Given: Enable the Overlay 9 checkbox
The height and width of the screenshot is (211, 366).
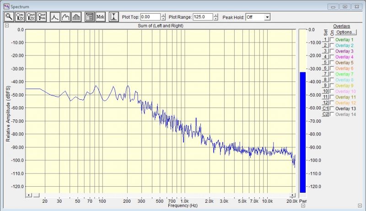Looking at the screenshot, I should tap(332, 86).
